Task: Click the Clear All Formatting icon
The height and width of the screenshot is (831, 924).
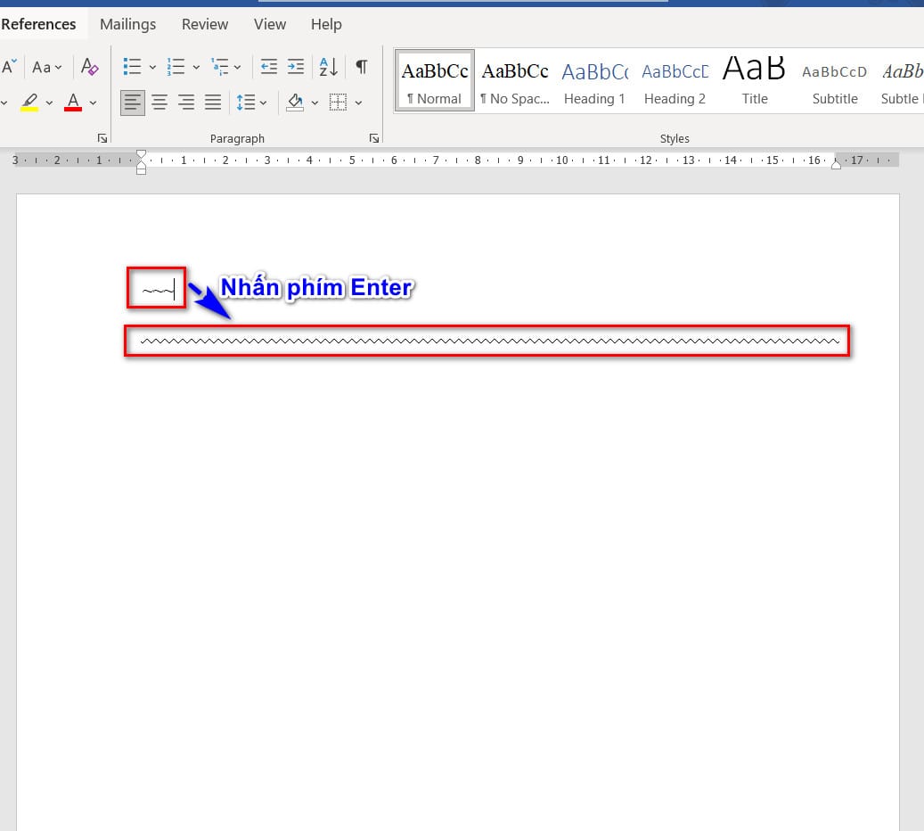Action: pyautogui.click(x=89, y=67)
